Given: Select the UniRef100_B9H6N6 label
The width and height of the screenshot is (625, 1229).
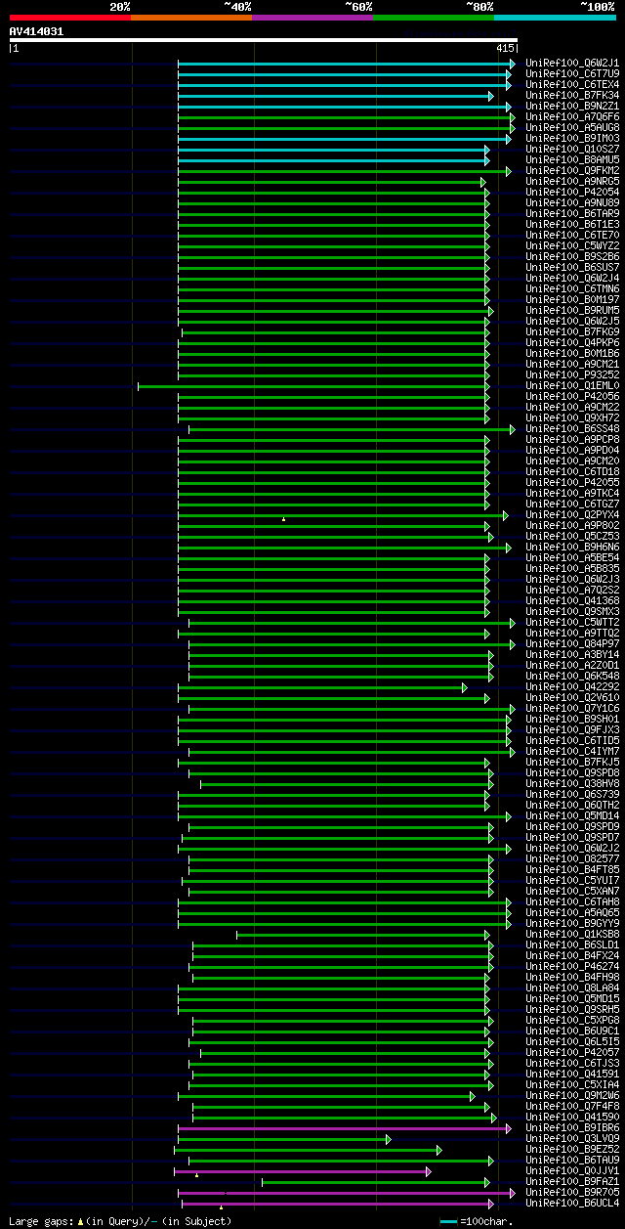Looking at the screenshot, I should click(x=572, y=547).
